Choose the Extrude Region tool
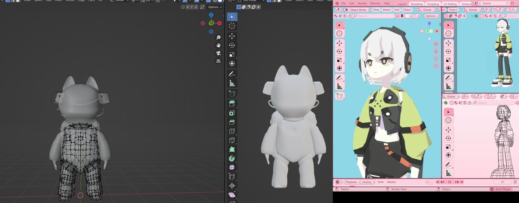 (232, 104)
